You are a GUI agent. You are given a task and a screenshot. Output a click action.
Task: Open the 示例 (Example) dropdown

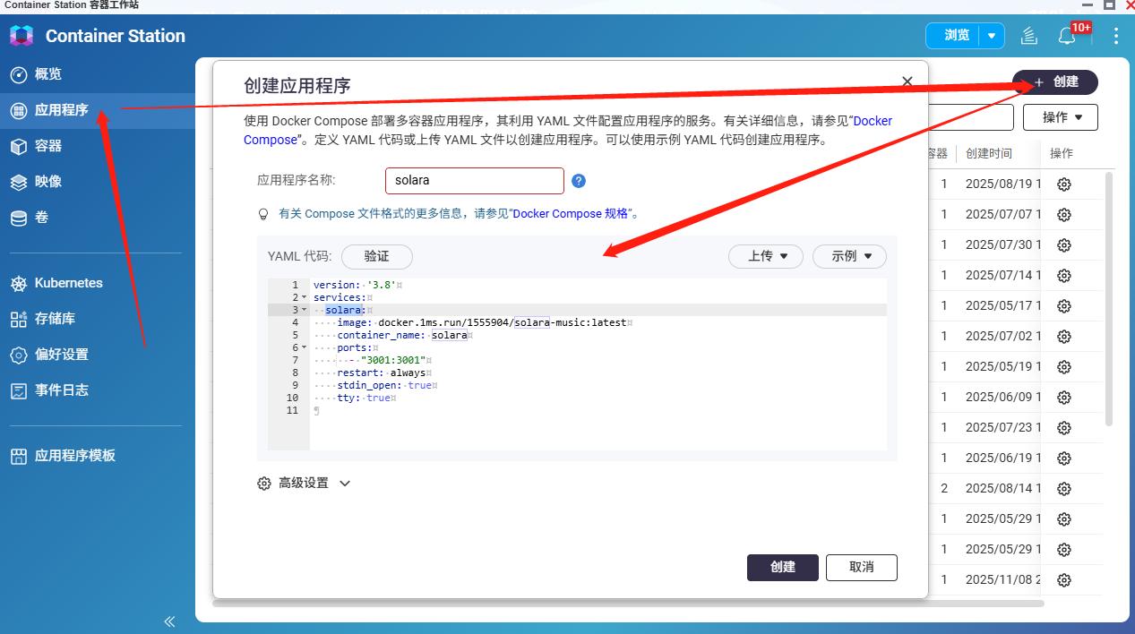[848, 256]
